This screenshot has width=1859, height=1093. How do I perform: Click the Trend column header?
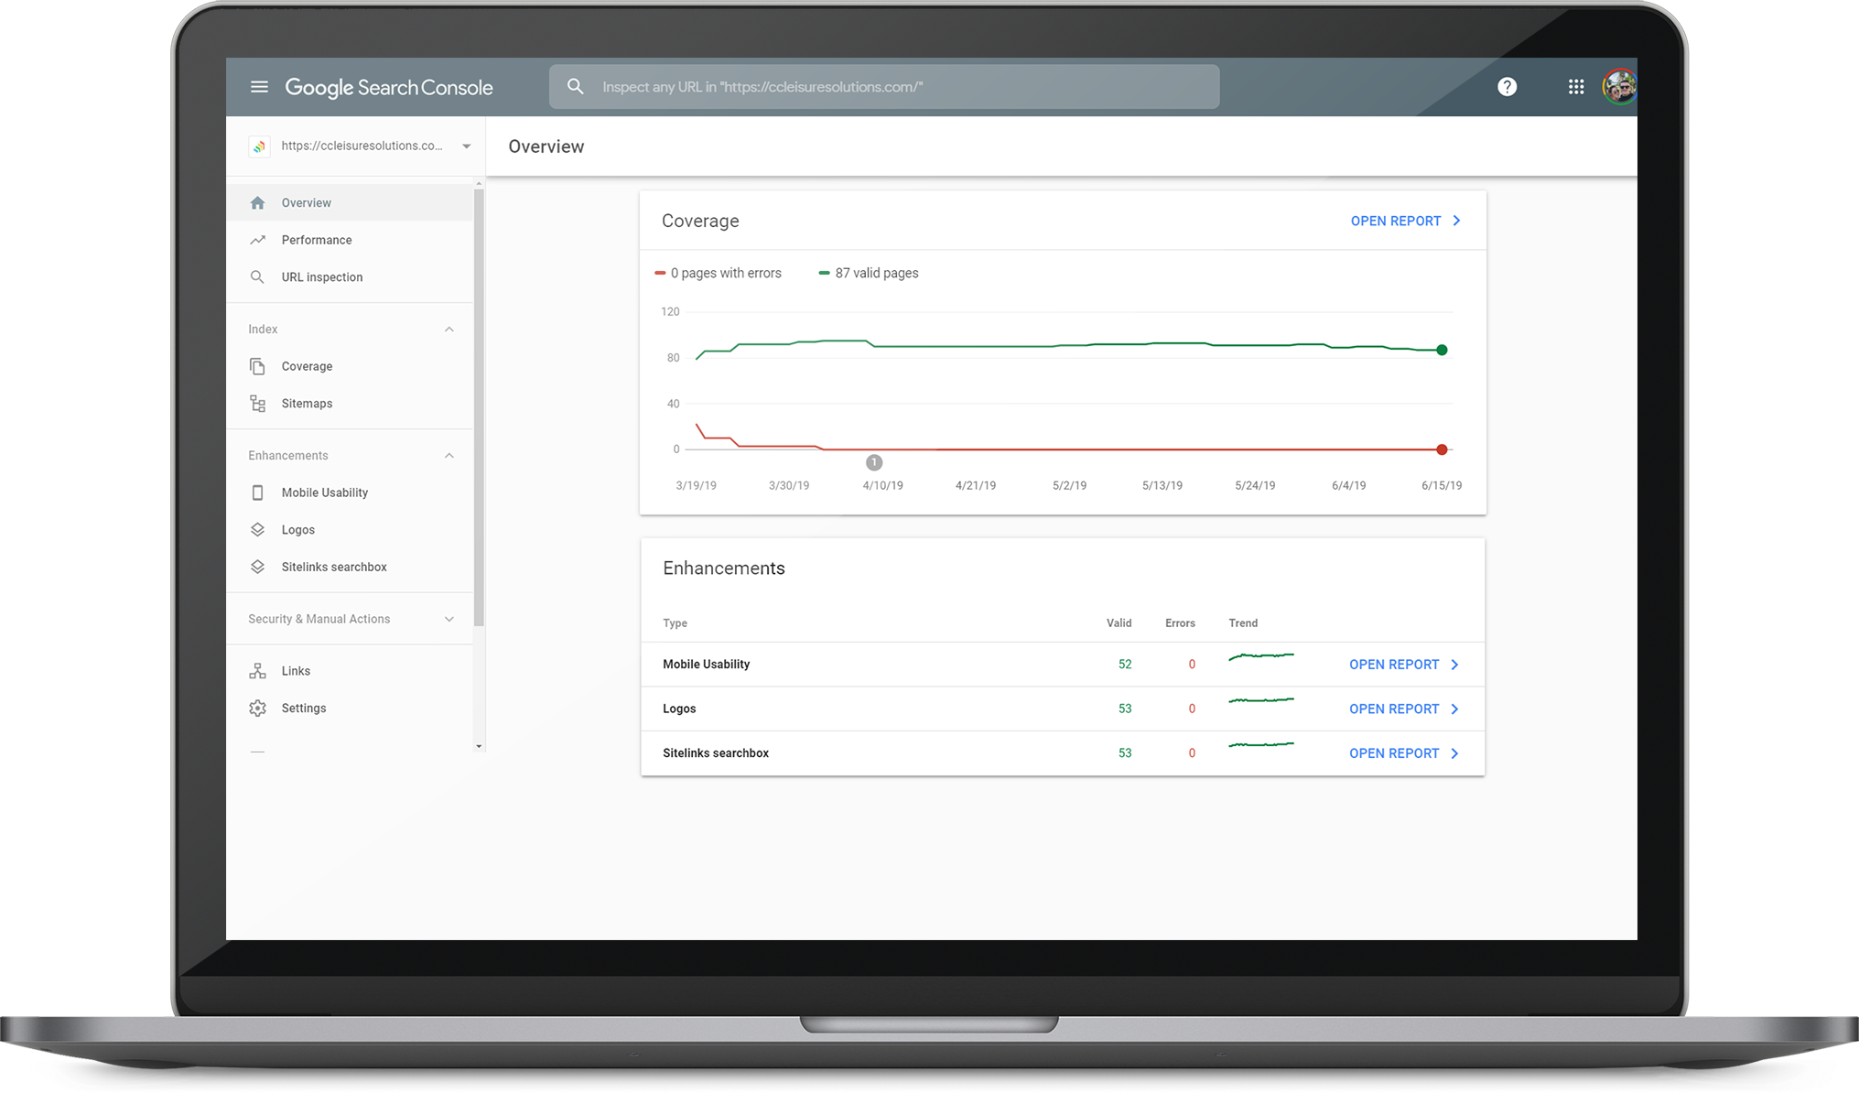(x=1243, y=623)
